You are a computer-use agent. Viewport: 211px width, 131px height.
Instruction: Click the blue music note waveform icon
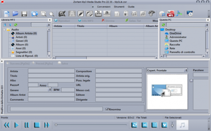pyautogui.click(x=179, y=14)
